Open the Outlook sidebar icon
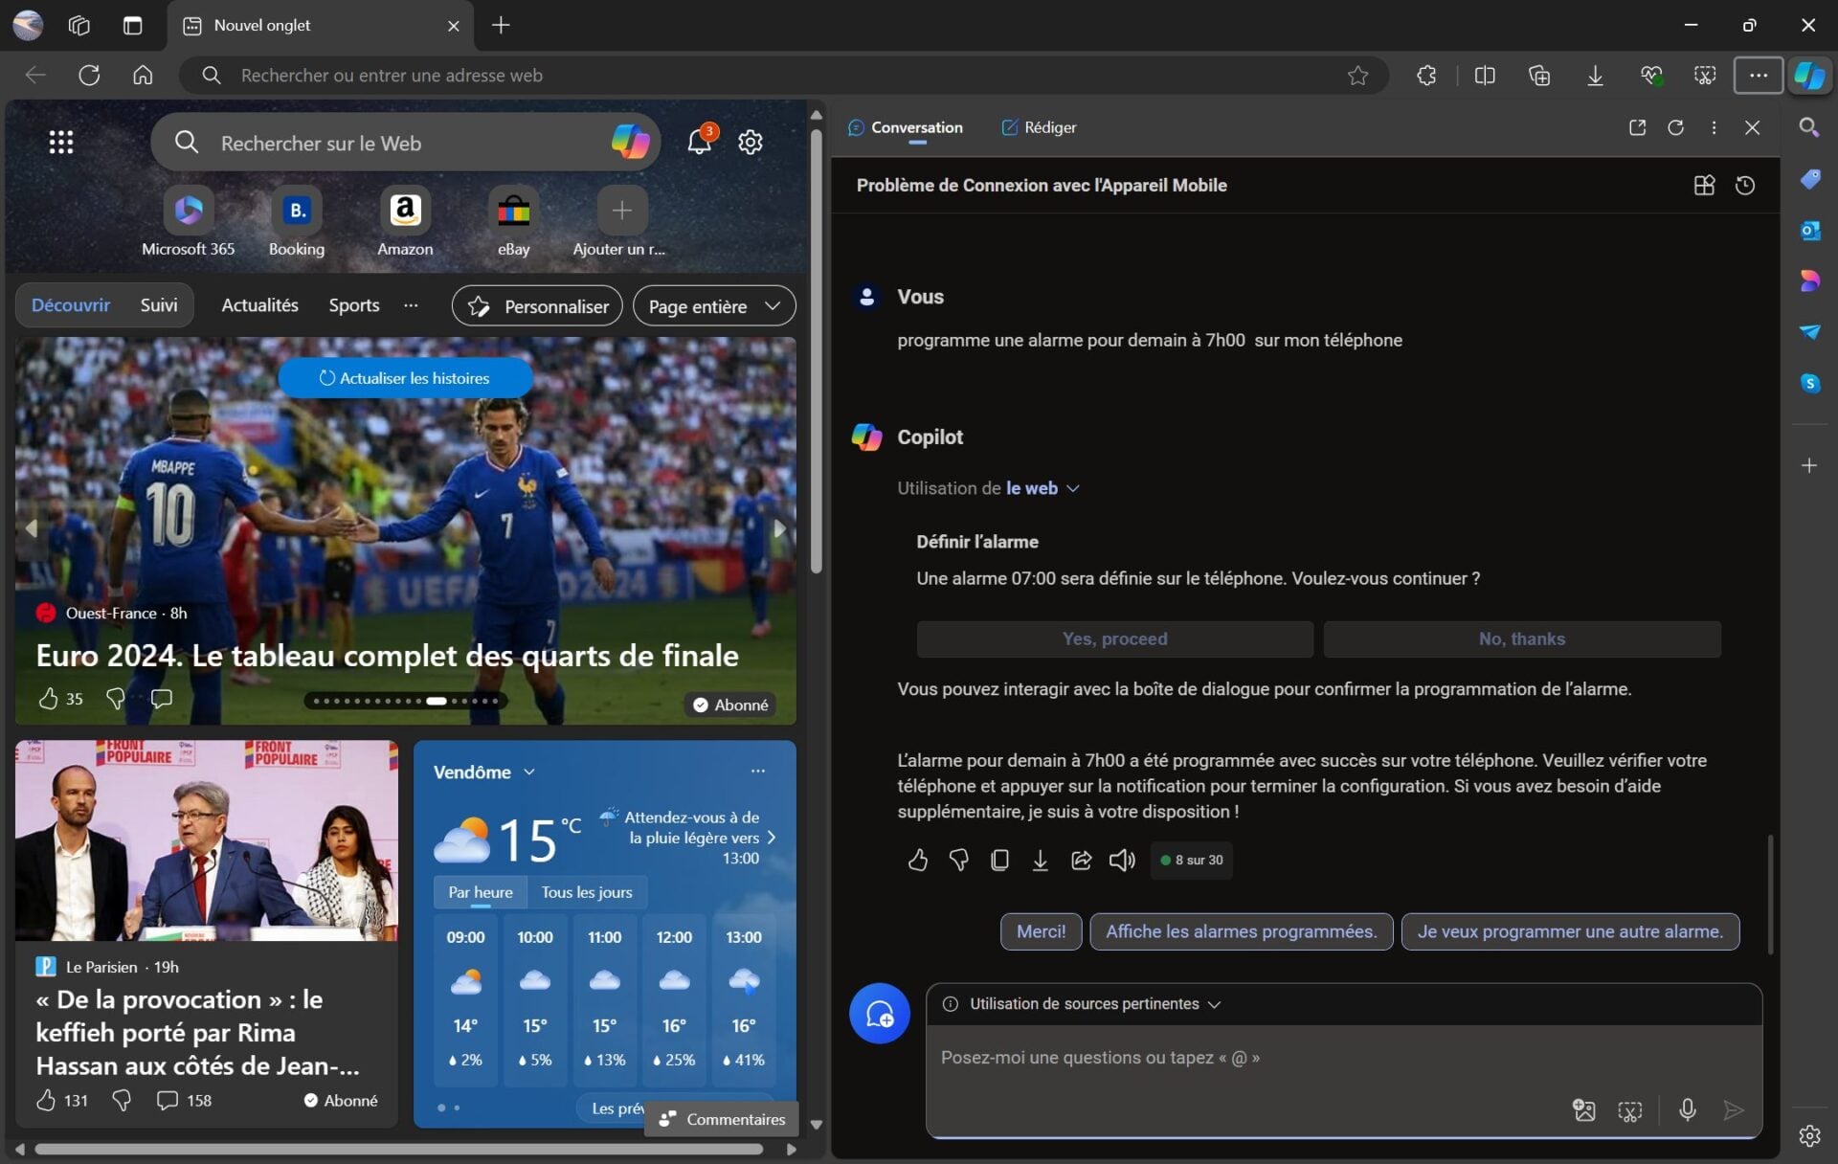This screenshot has height=1164, width=1838. tap(1809, 231)
